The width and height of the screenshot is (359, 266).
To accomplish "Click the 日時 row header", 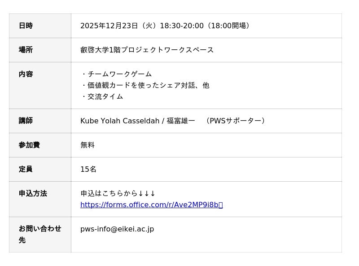I will coord(26,26).
